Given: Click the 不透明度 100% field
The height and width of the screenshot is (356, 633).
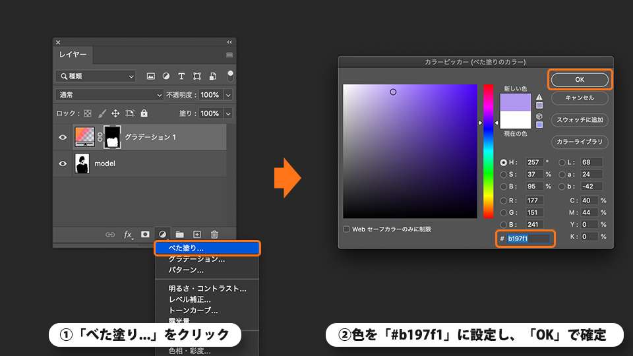Looking at the screenshot, I should pyautogui.click(x=210, y=95).
